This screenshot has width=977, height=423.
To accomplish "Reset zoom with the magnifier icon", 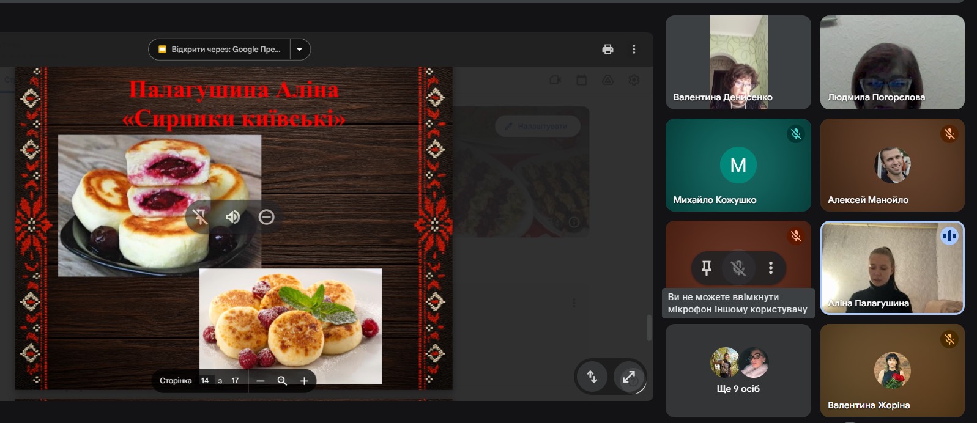I will [282, 381].
